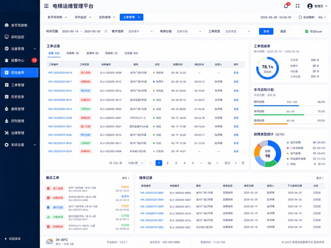Open the notification bell

click(286, 6)
